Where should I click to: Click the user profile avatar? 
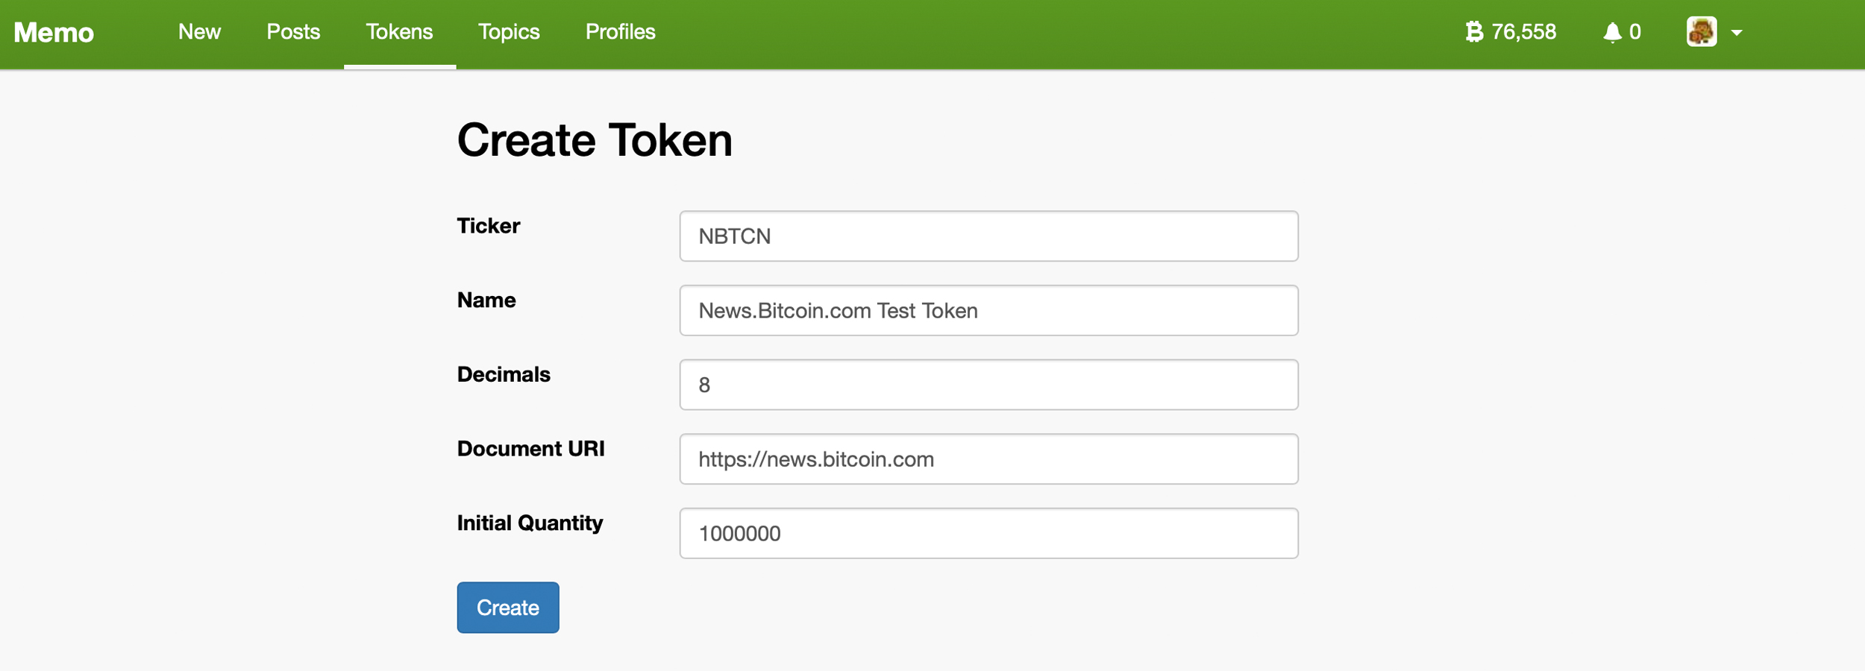pos(1702,32)
